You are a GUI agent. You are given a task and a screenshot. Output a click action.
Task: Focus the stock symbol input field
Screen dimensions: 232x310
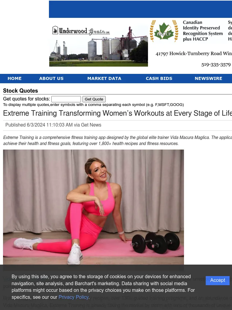(x=66, y=99)
